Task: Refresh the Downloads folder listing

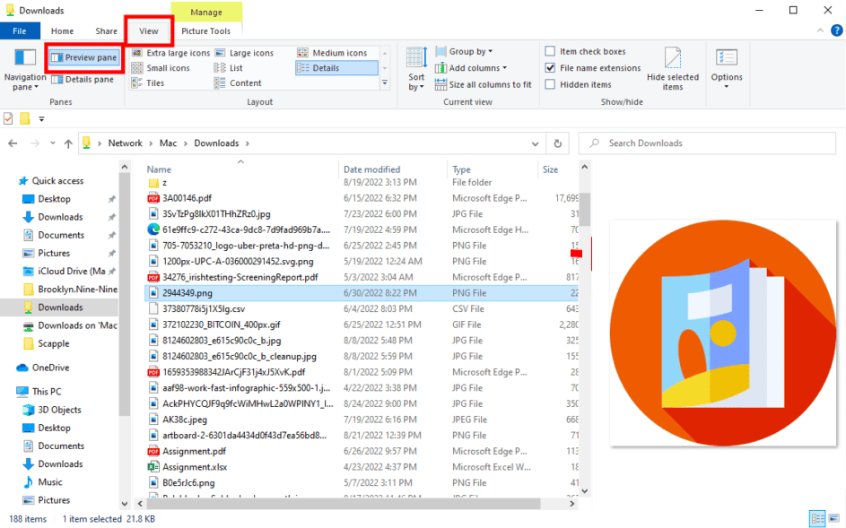Action: click(557, 143)
